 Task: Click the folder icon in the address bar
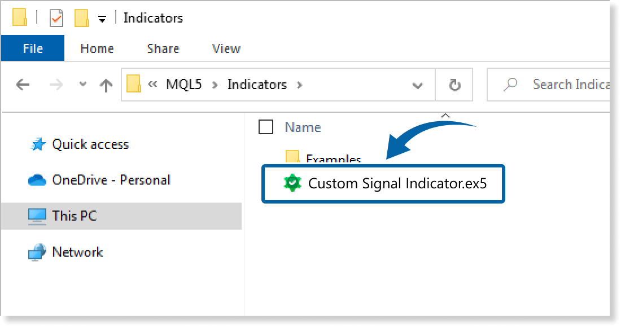(x=133, y=85)
